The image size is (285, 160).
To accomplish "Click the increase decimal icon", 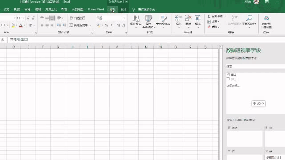I will tap(118, 25).
